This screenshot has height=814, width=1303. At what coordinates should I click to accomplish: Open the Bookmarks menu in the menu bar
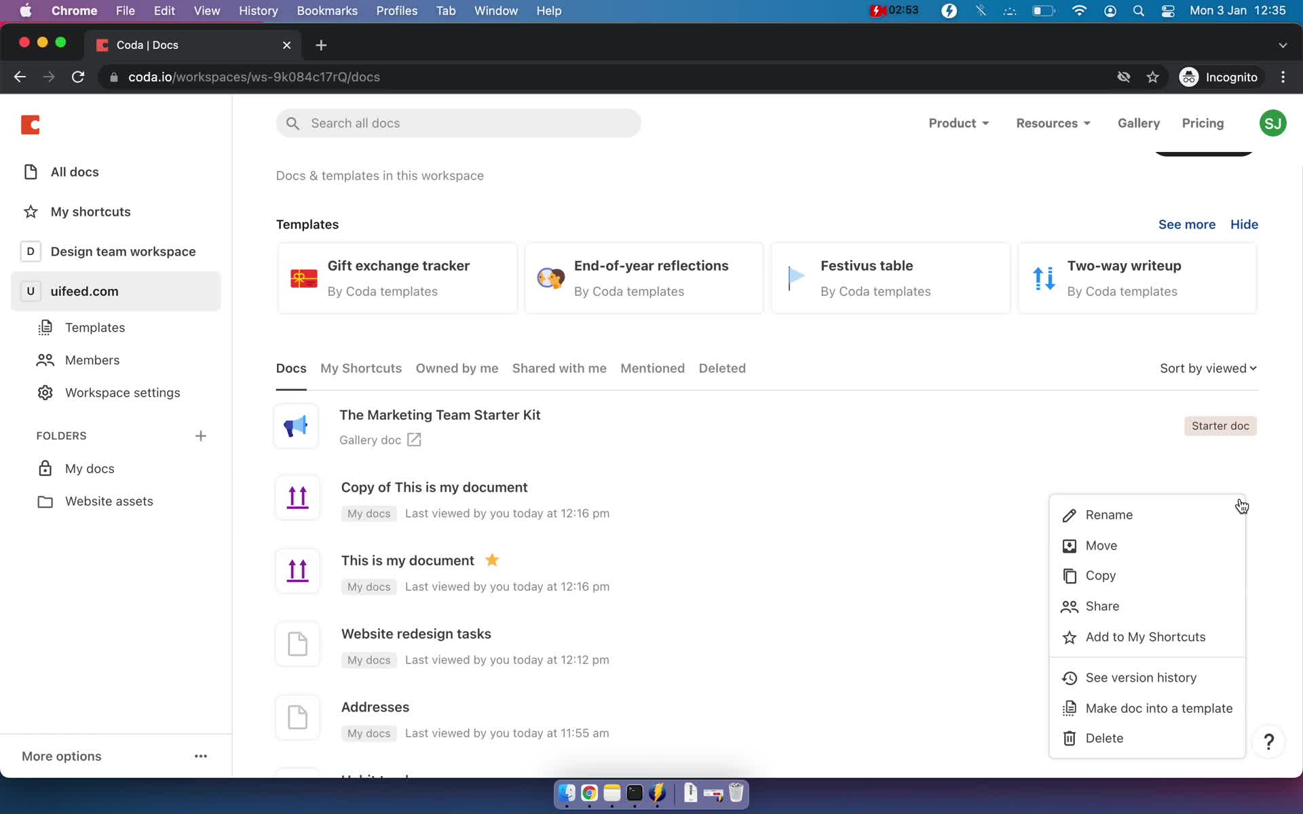tap(327, 11)
